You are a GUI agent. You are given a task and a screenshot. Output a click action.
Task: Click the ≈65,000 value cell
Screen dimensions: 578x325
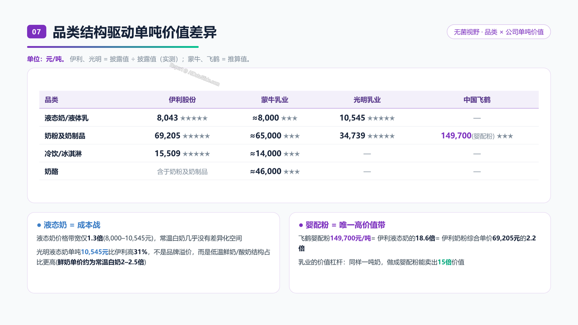[266, 135]
